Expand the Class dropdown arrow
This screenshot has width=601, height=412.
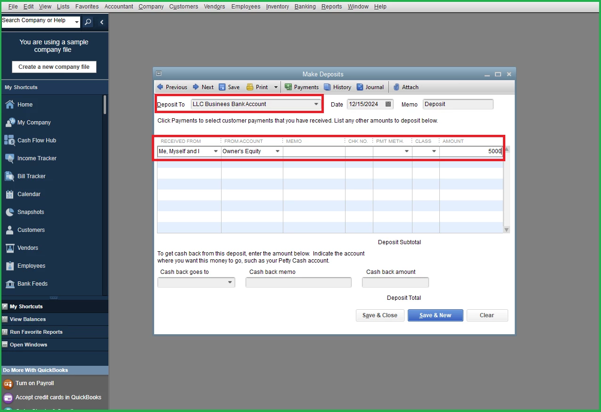point(434,151)
